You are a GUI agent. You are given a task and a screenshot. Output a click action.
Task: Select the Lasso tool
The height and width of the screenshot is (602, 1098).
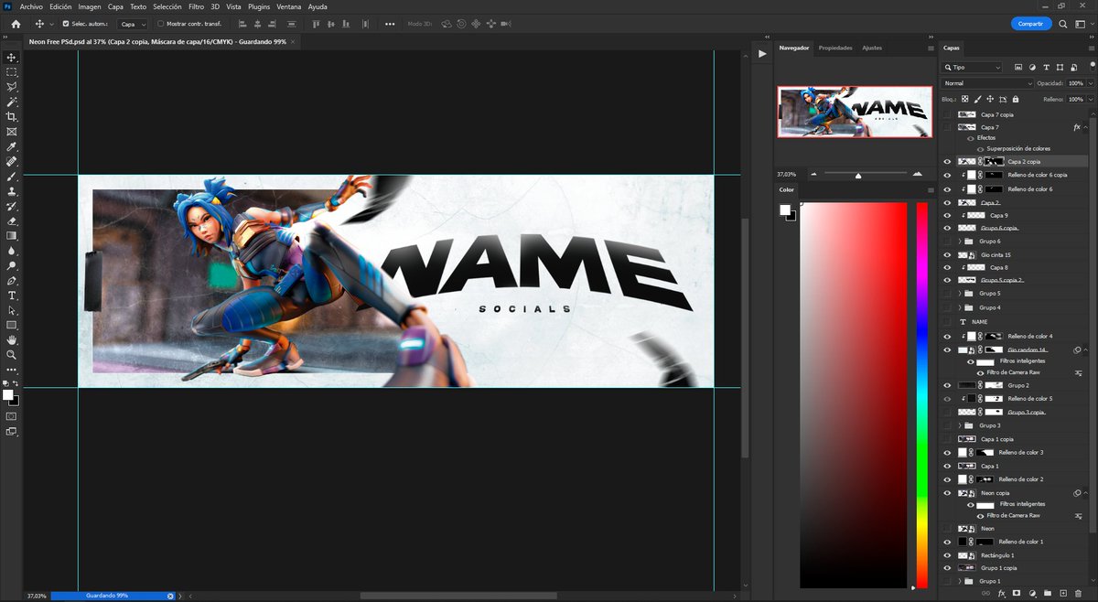click(11, 87)
